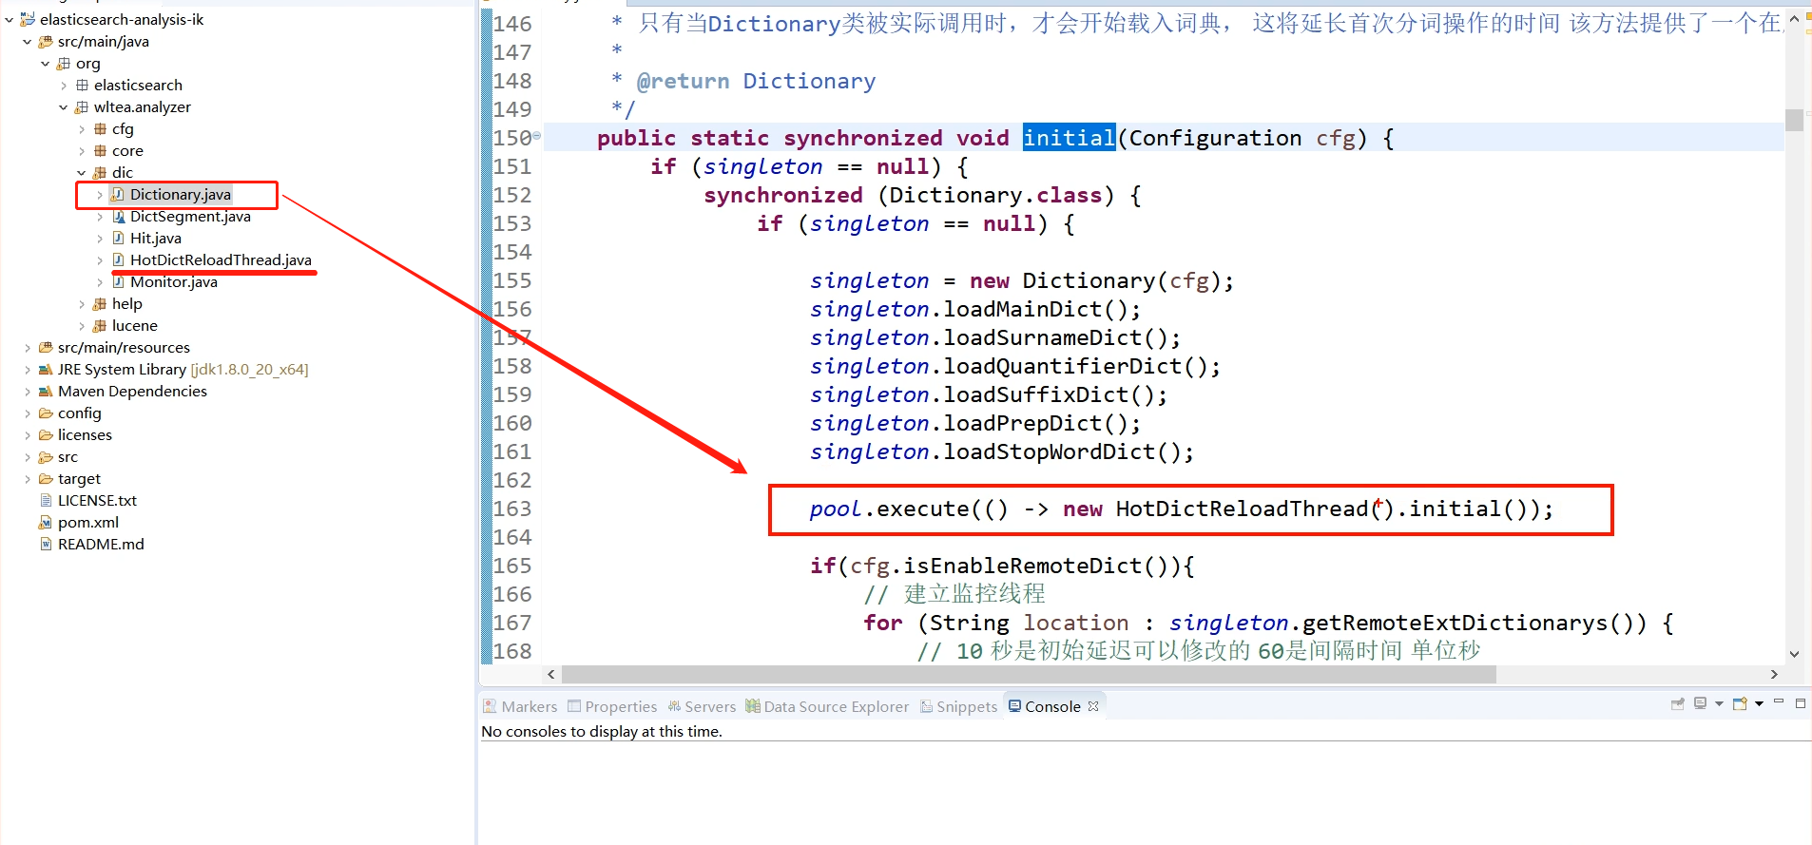Minimize the Console view panel
The width and height of the screenshot is (1812, 845).
1778,702
